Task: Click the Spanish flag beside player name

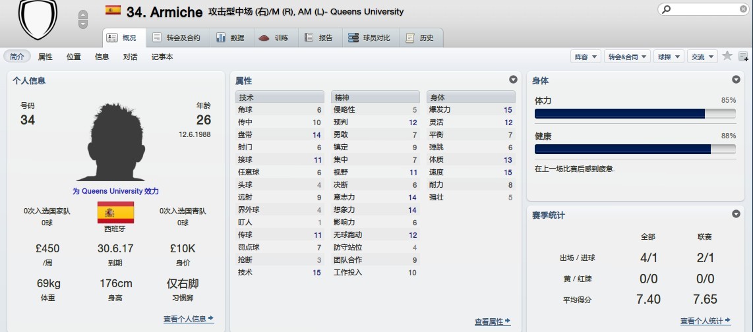Action: [x=113, y=11]
